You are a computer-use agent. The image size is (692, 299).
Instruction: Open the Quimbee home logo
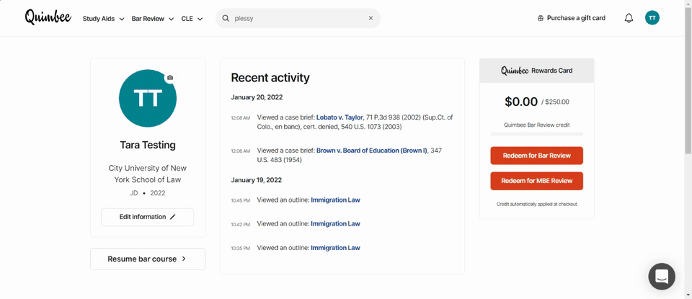48,17
